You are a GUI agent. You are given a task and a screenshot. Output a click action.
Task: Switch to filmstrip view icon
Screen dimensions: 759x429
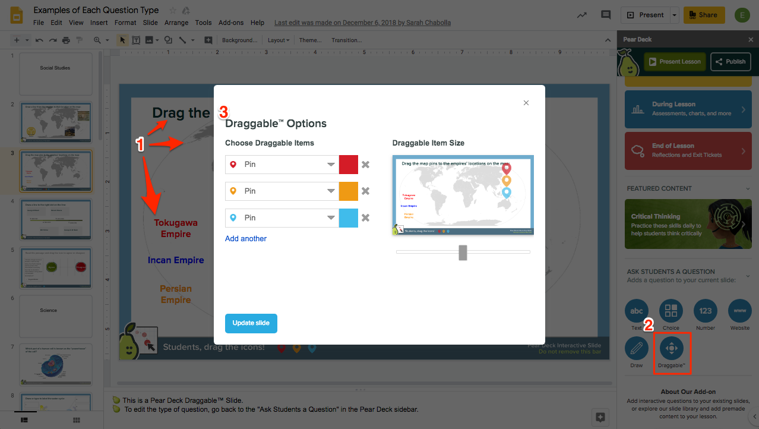pos(24,420)
